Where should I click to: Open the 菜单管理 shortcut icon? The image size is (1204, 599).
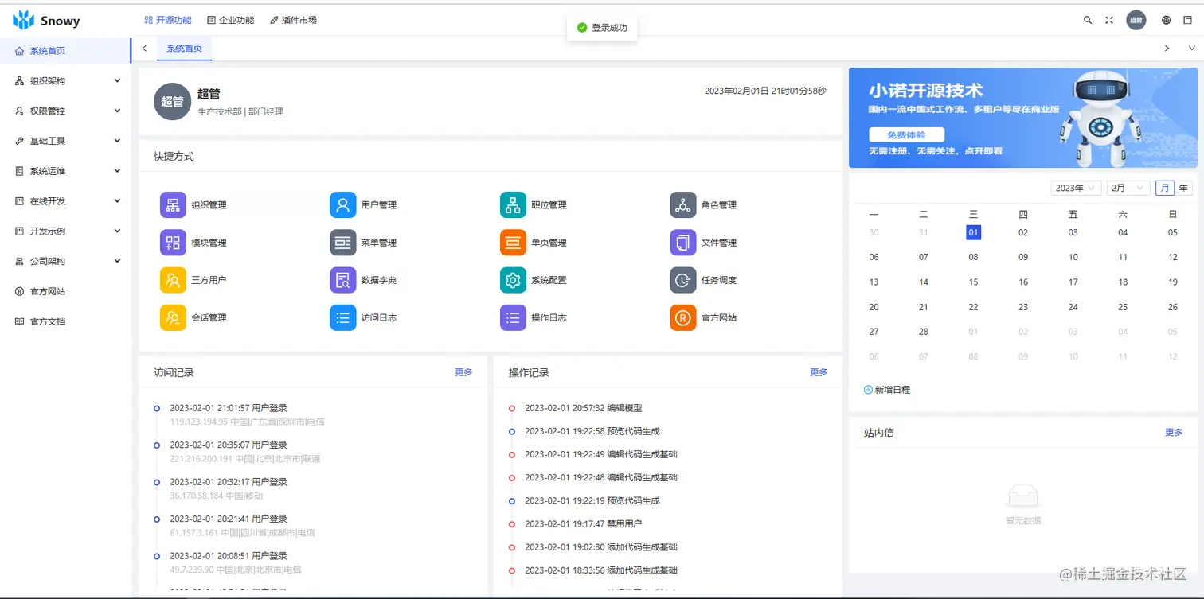point(342,242)
